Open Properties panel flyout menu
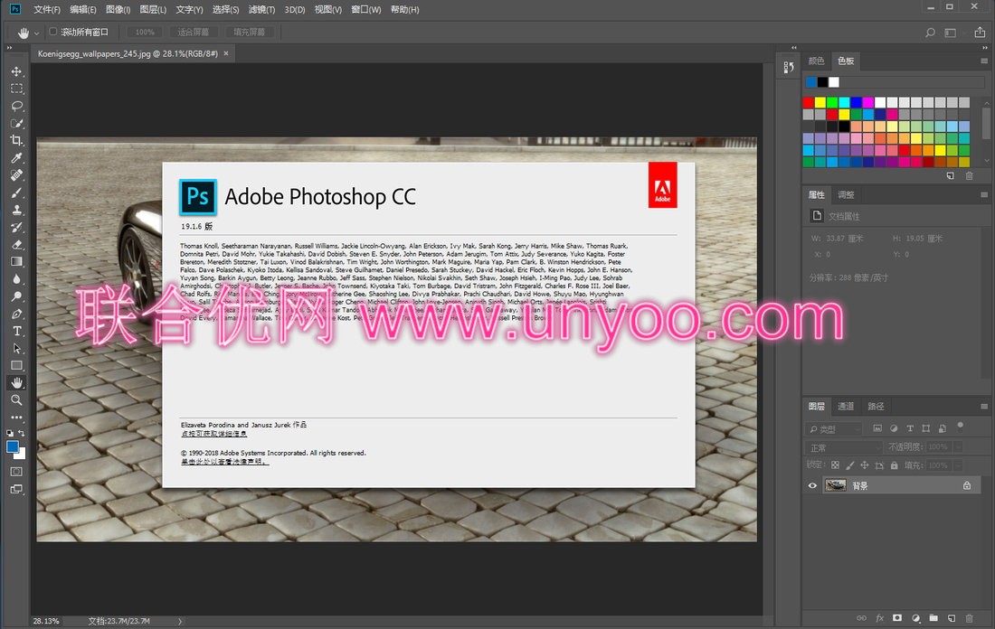The height and width of the screenshot is (629, 995). (x=984, y=194)
